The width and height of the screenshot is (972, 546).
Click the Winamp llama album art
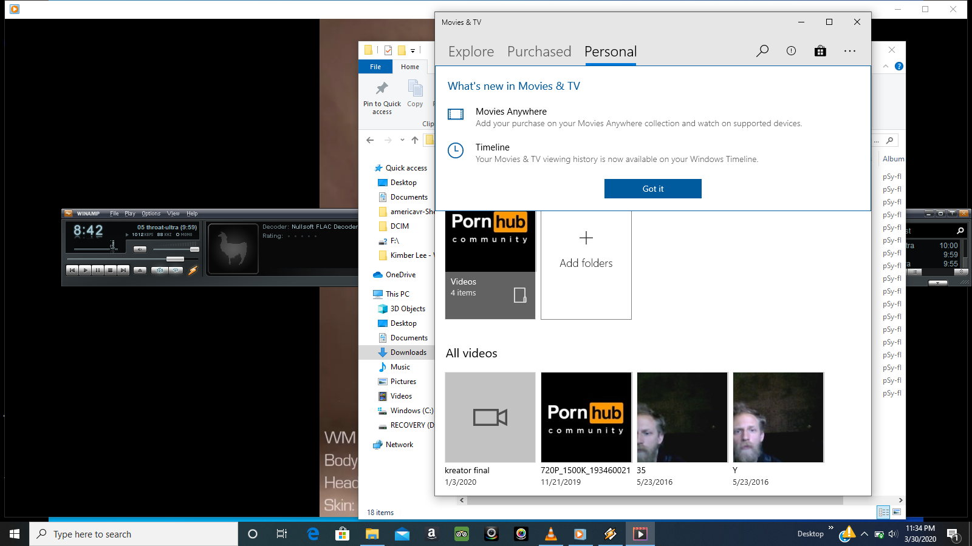coord(233,249)
